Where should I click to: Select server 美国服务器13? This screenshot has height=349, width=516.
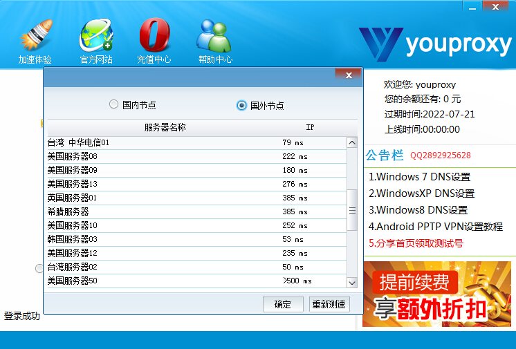(197, 185)
